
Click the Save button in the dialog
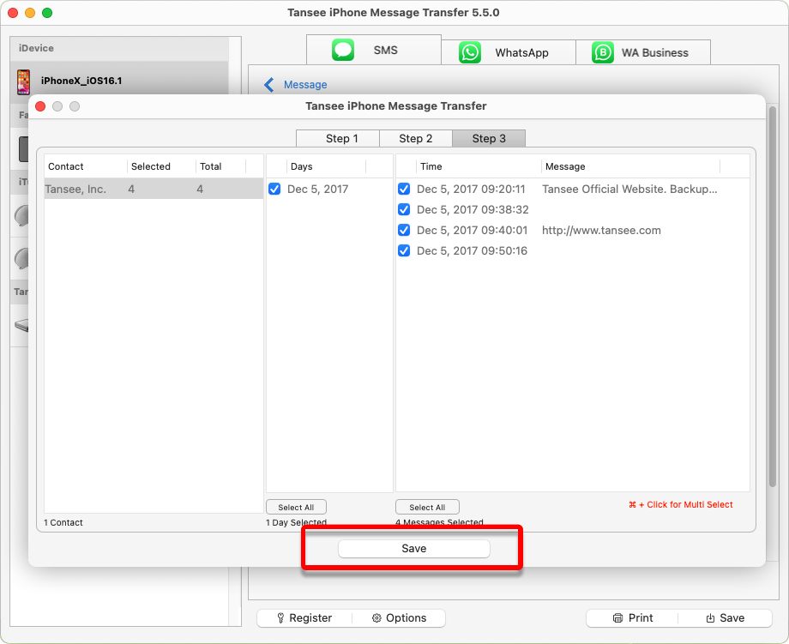tap(413, 549)
